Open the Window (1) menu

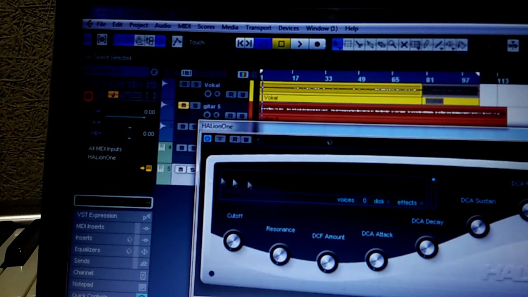(322, 28)
